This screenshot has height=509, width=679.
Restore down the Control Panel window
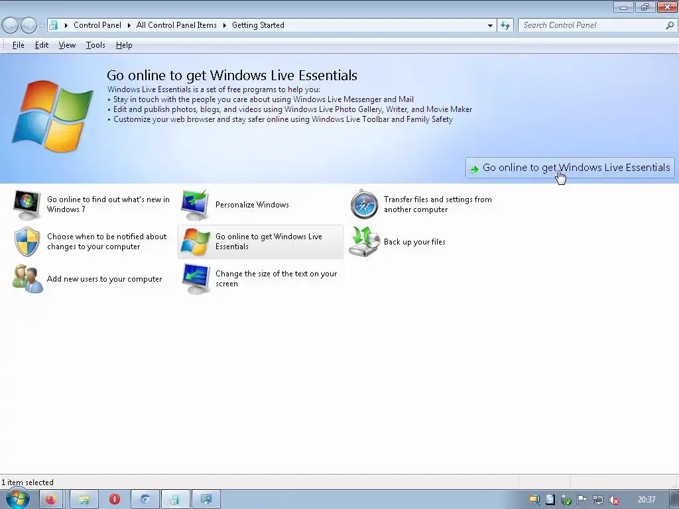click(x=645, y=7)
